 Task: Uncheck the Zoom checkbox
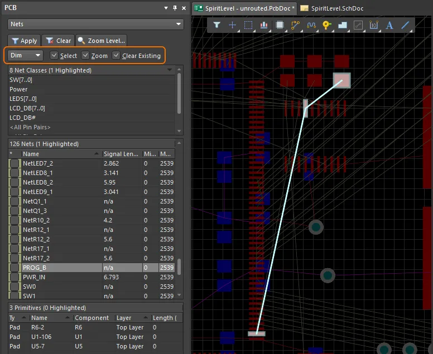85,56
